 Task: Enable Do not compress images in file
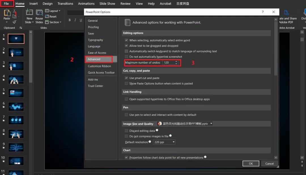coord(126,136)
